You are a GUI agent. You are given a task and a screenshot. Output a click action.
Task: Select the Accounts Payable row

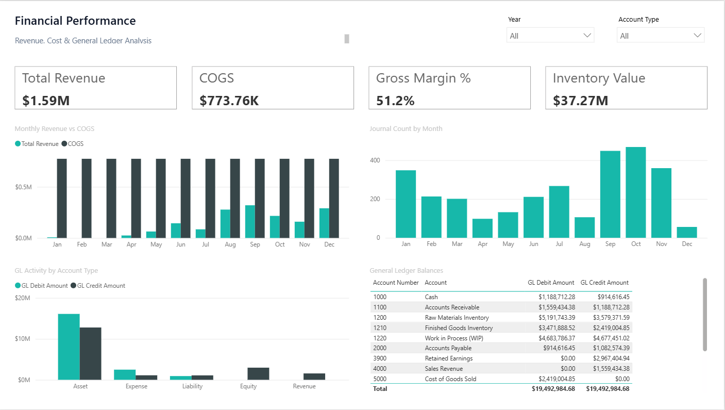click(501, 348)
